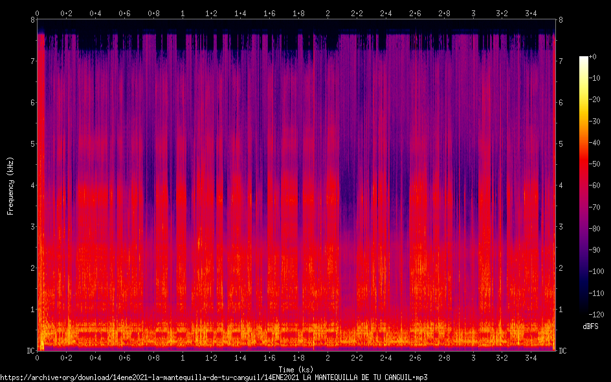This screenshot has width=611, height=382.
Task: Click the '-100' value on the dBFS scale
Action: click(x=596, y=271)
